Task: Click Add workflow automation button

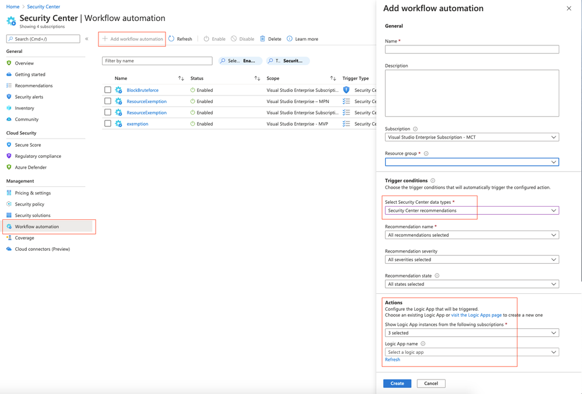Action: 132,39
